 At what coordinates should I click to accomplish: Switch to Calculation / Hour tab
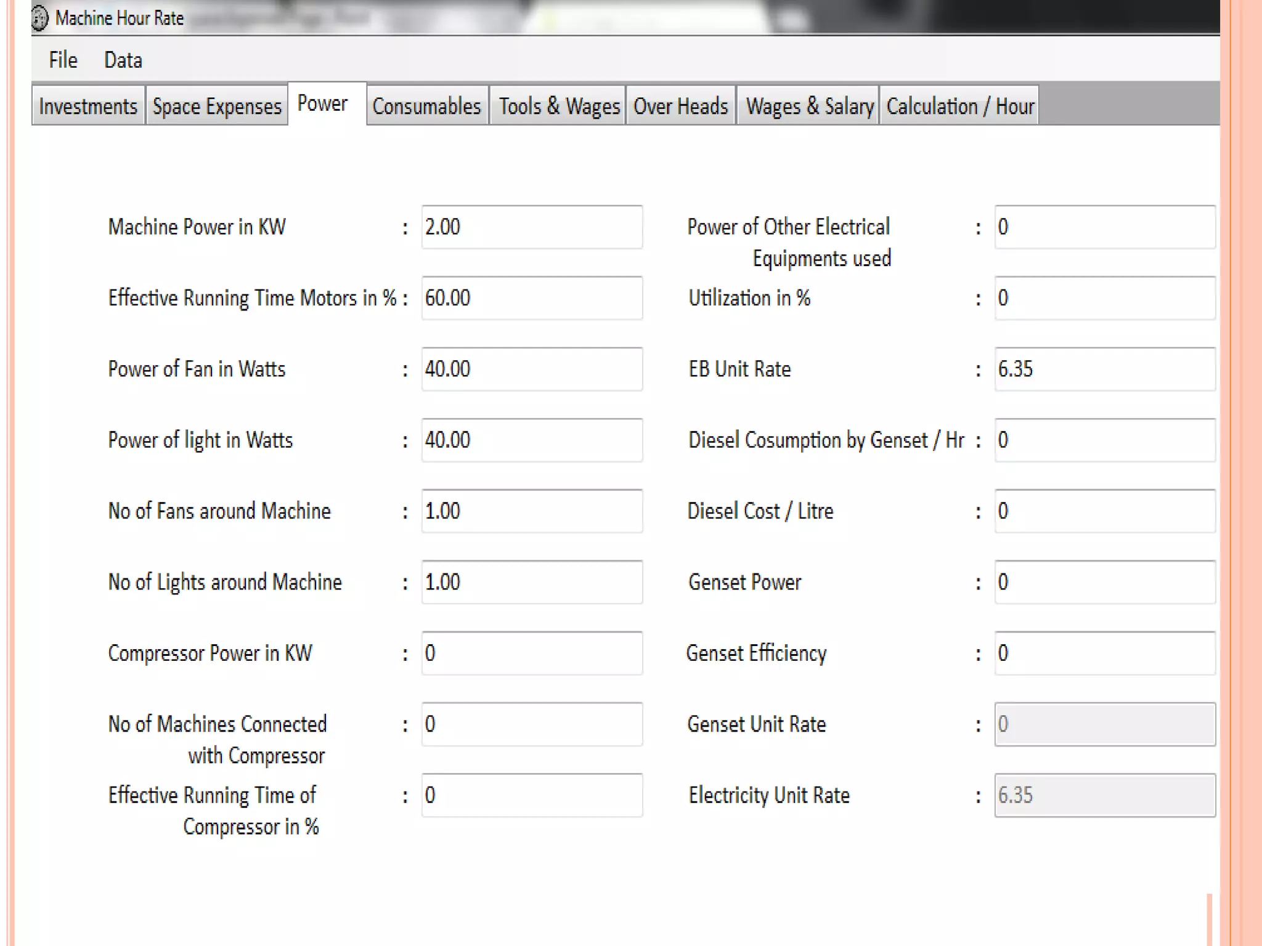959,106
